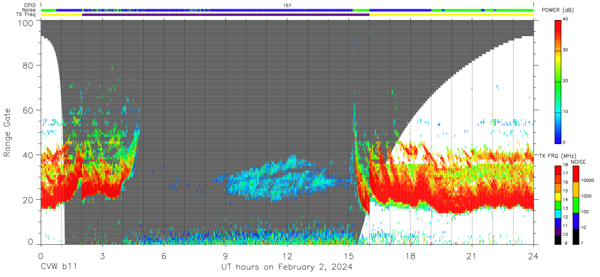Click the TX Freq row label
This screenshot has height=277, width=600.
(x=26, y=14)
